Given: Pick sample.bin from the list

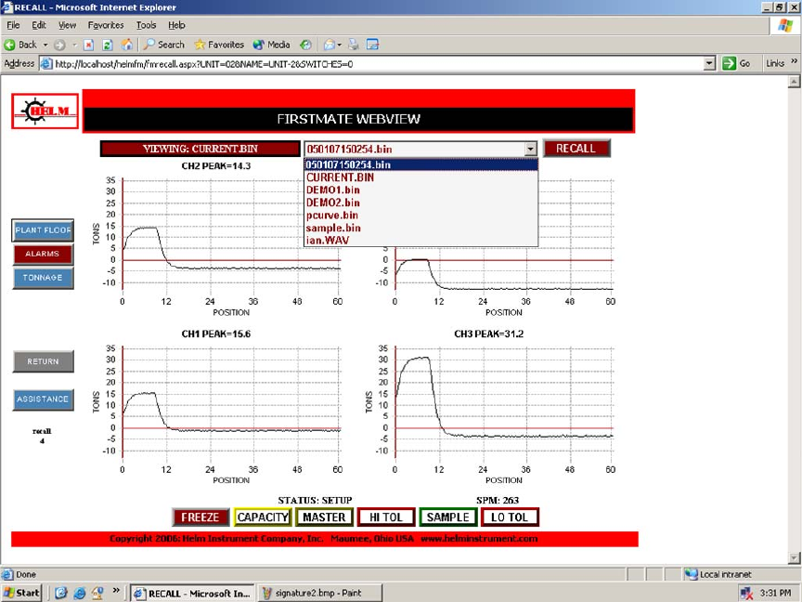Looking at the screenshot, I should click(x=420, y=228).
